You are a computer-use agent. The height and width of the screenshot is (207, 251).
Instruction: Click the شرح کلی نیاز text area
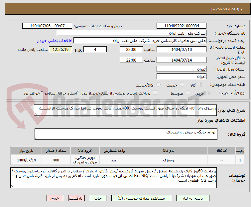point(125,110)
